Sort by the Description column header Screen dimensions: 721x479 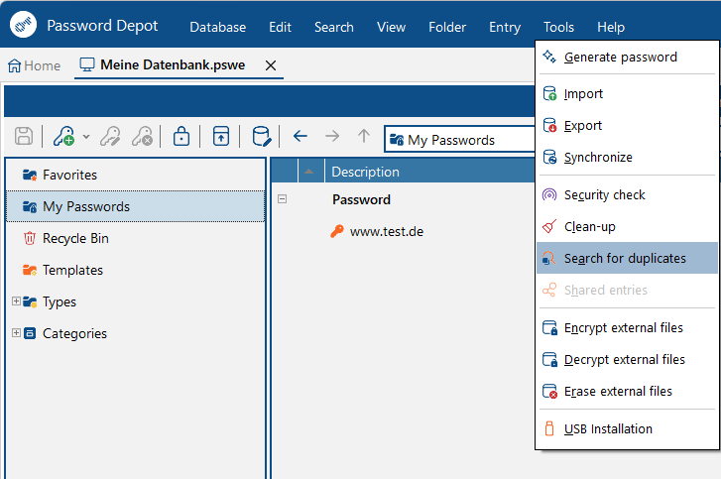click(x=429, y=172)
